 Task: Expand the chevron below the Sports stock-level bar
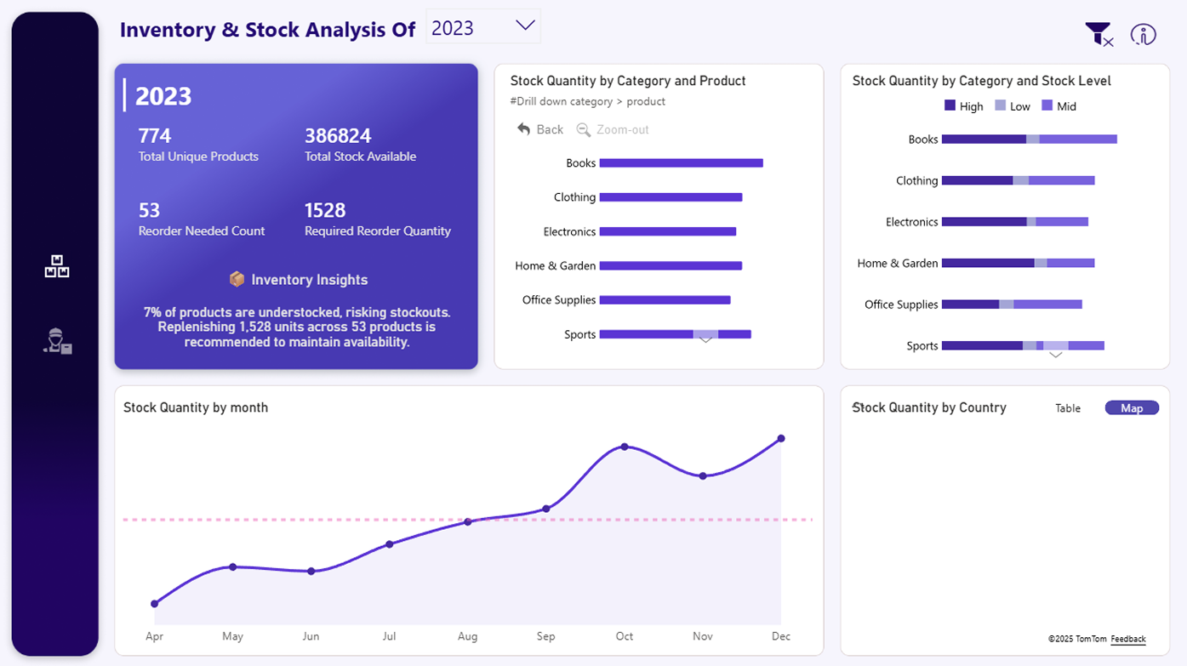[x=1055, y=355]
